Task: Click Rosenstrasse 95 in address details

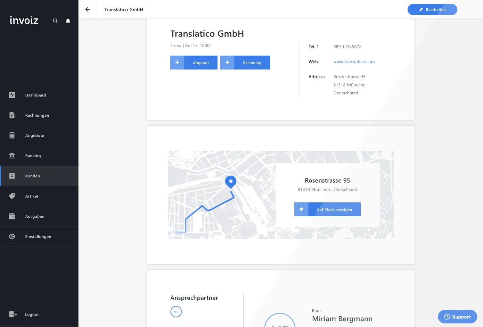Action: (349, 77)
